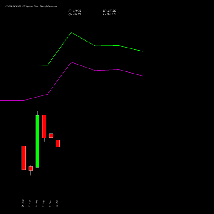Click the peak of the purple line
This screenshot has height=214, width=214.
coord(71,62)
